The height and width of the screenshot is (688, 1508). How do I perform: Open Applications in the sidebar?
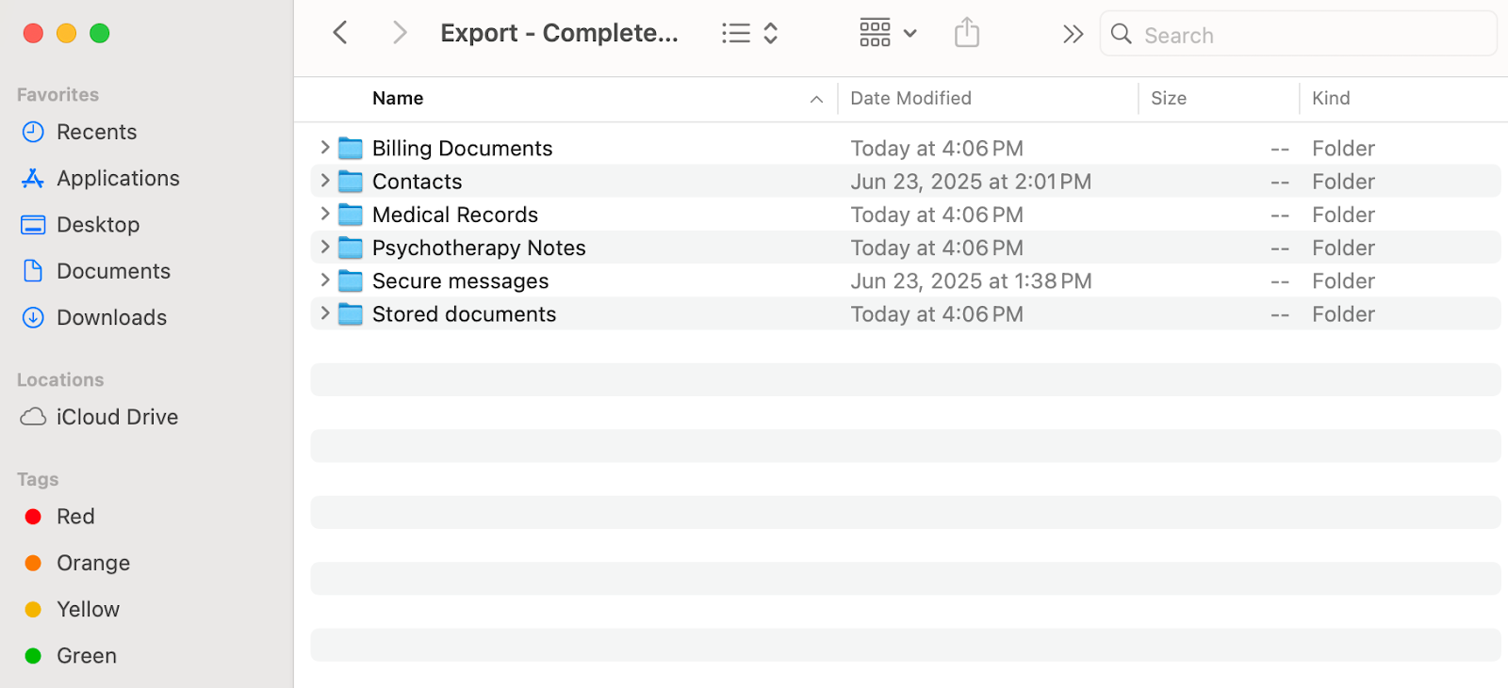(118, 178)
